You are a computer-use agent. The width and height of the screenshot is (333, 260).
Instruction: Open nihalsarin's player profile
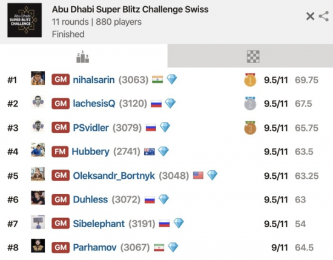(x=94, y=80)
